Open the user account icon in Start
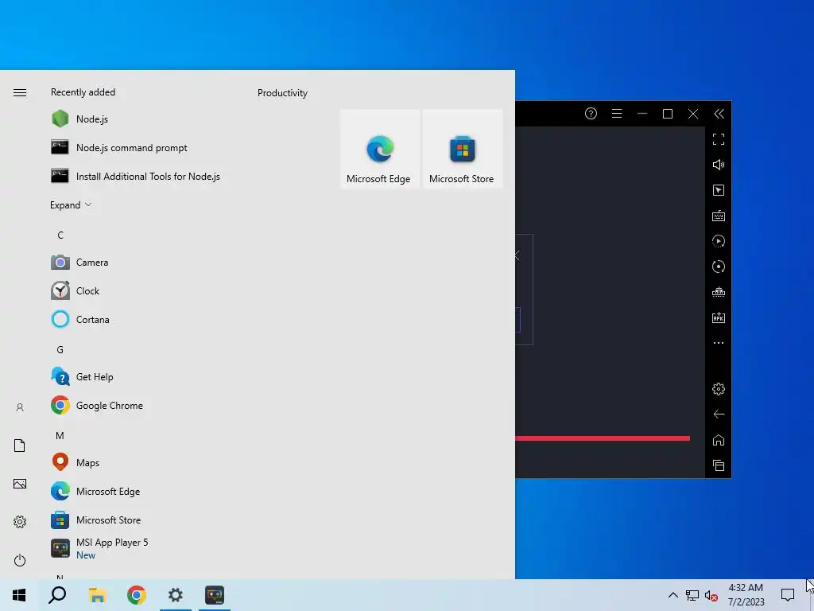The image size is (814, 611). click(20, 407)
